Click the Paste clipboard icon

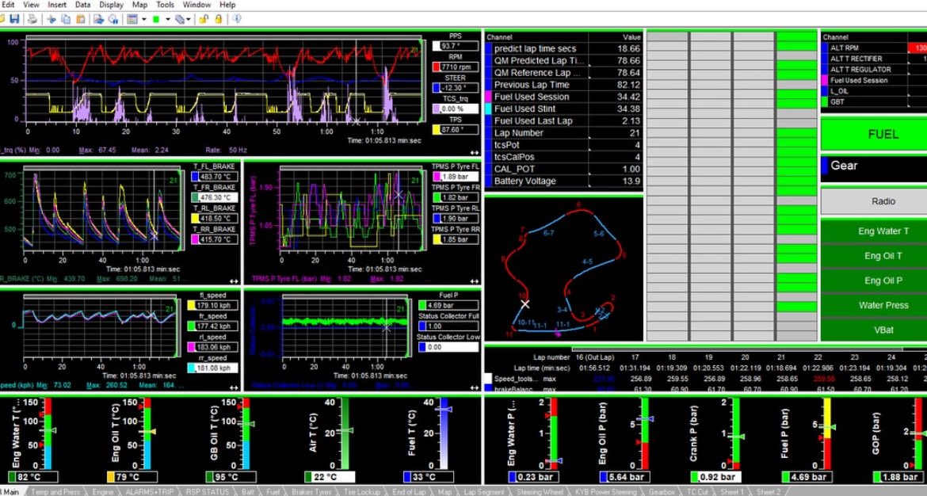pyautogui.click(x=80, y=20)
